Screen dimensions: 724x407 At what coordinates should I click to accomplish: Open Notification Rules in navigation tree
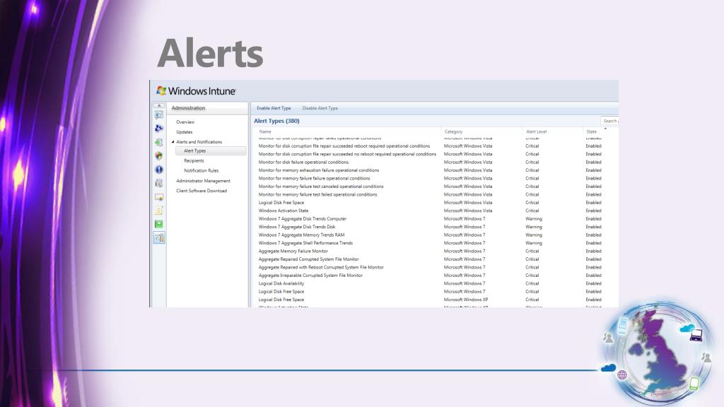pyautogui.click(x=202, y=171)
